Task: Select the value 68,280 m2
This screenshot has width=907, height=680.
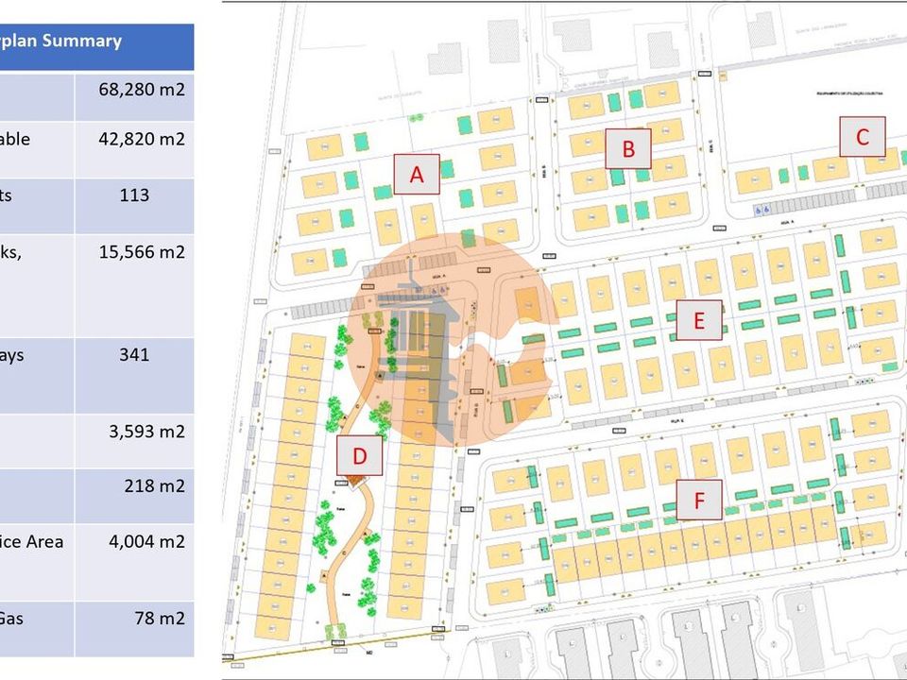Action: pos(142,90)
